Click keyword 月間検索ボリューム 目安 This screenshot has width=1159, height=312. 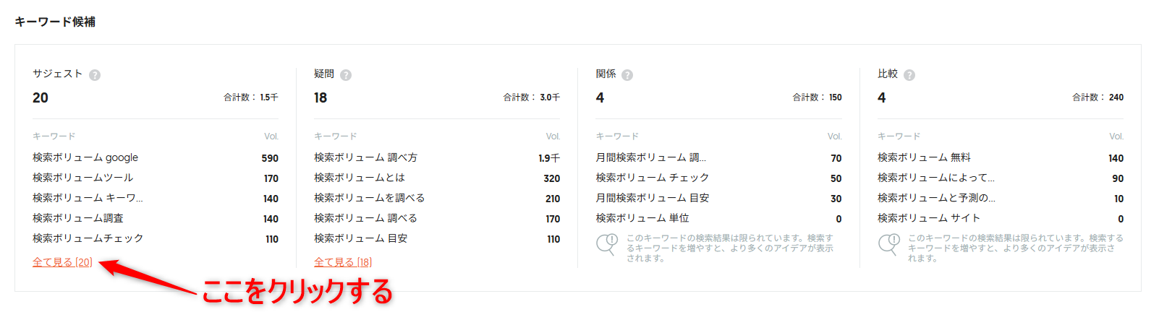653,198
